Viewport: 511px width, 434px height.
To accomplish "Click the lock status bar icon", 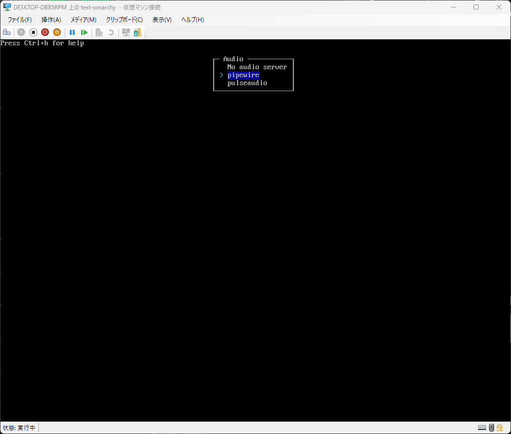I will pyautogui.click(x=499, y=428).
